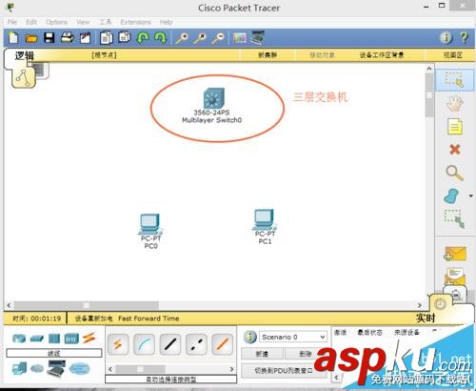Open the drawing palette icon

click(240, 38)
